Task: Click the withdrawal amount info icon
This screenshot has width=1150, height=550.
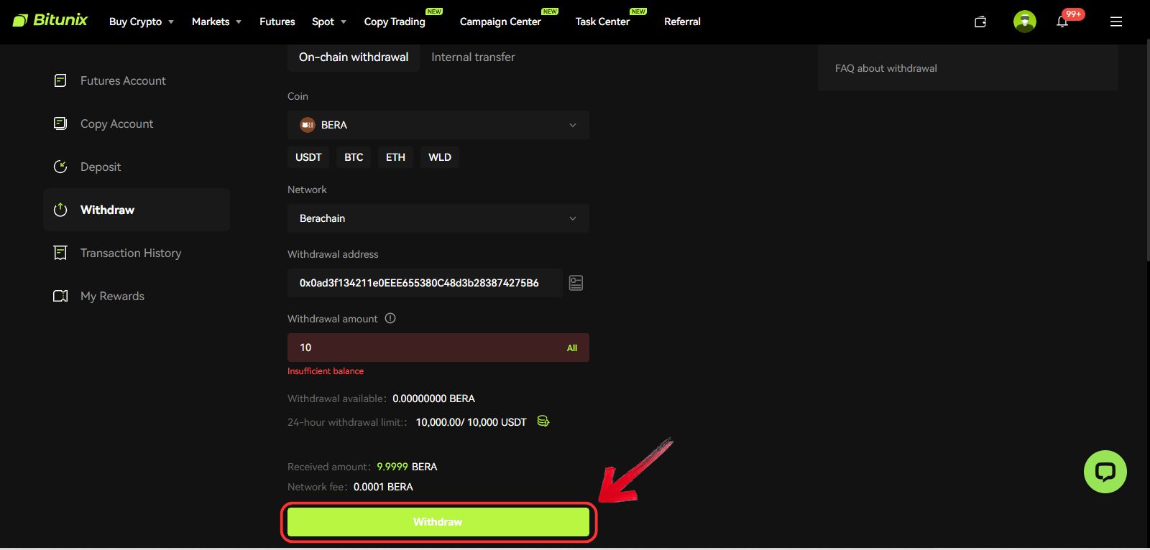Action: (x=390, y=318)
